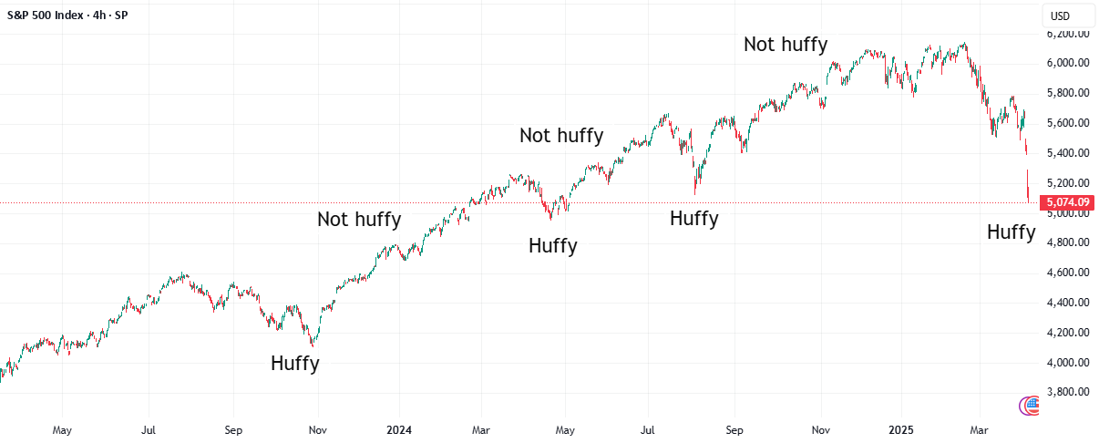The height and width of the screenshot is (443, 1099).
Task: Click the purple circle event marker icon
Action: point(1026,407)
